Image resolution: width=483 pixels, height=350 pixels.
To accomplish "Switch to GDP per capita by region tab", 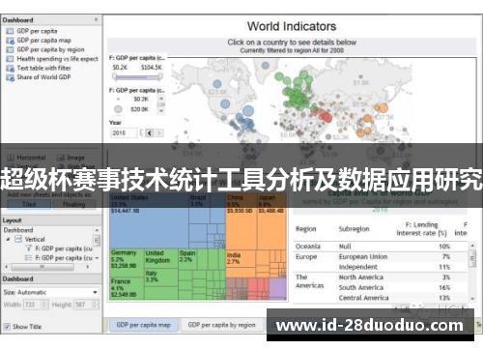I will (222, 325).
